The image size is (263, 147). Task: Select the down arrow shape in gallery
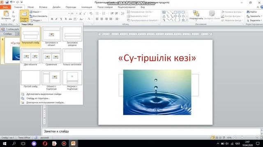pos(179,16)
